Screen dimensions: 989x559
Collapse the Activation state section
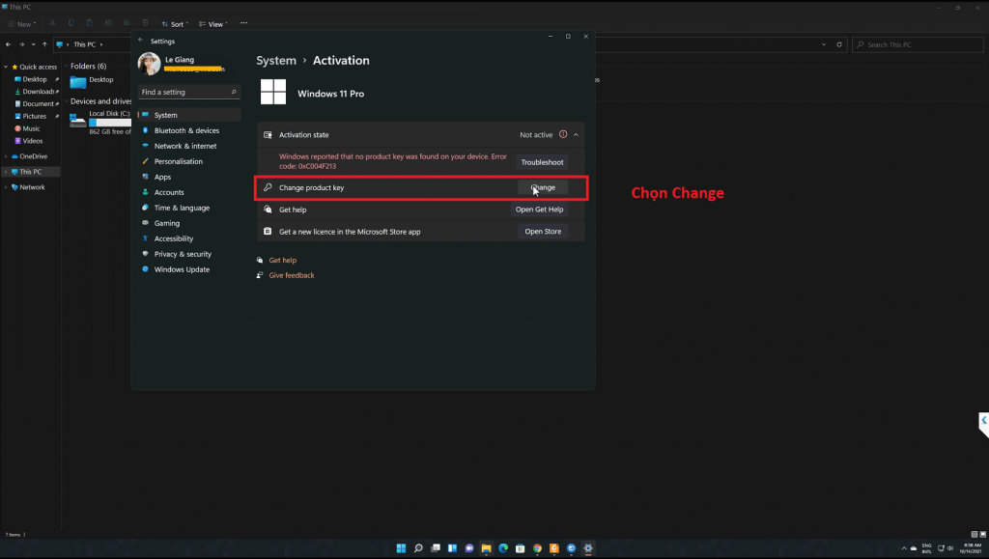tap(575, 134)
